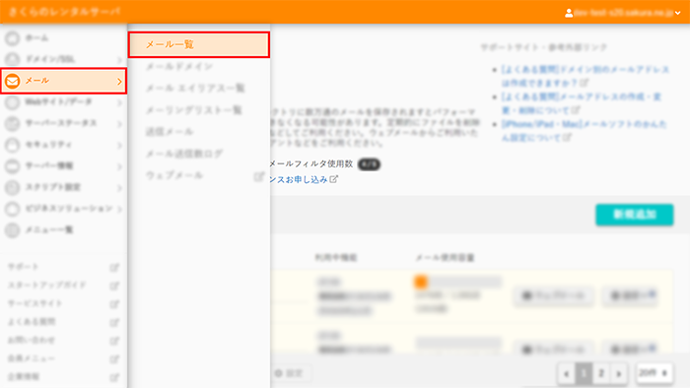Expand ビジネスソリューション submenu chevron
This screenshot has width=690, height=388.
(119, 209)
